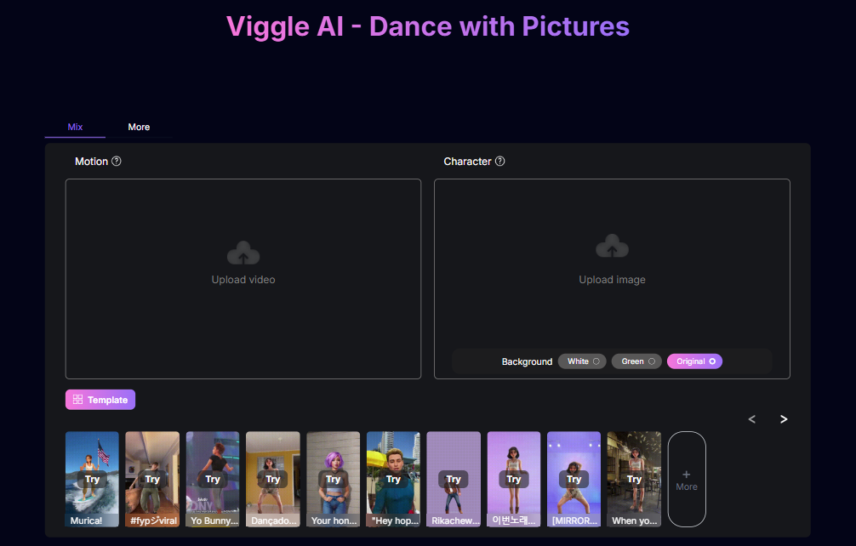Click the plus More templates pill
Image resolution: width=856 pixels, height=546 pixels.
pos(687,480)
